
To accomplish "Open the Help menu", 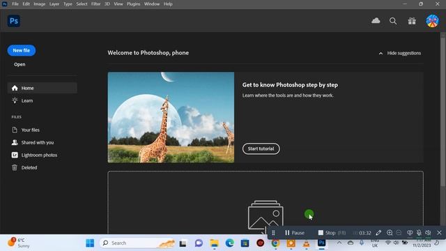I will click(168, 4).
